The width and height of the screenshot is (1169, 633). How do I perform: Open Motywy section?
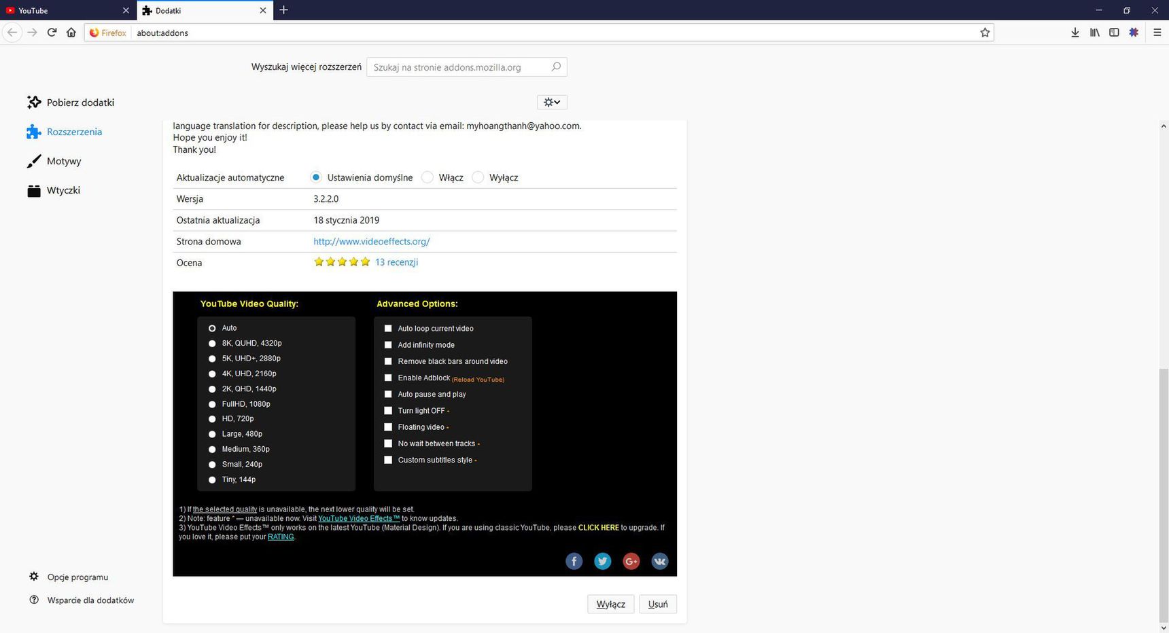[54, 161]
